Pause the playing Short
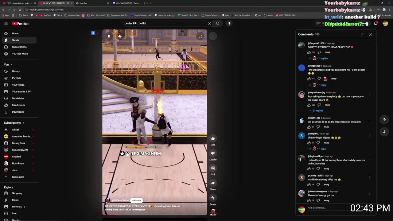Image resolution: width=393 pixels, height=221 pixels. pyautogui.click(x=109, y=36)
